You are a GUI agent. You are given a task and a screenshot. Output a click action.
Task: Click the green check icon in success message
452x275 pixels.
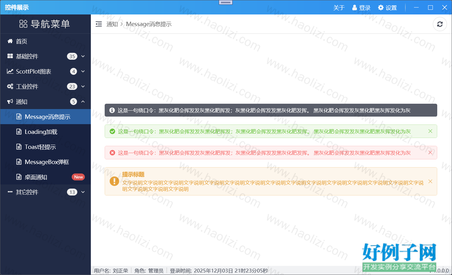click(x=112, y=131)
